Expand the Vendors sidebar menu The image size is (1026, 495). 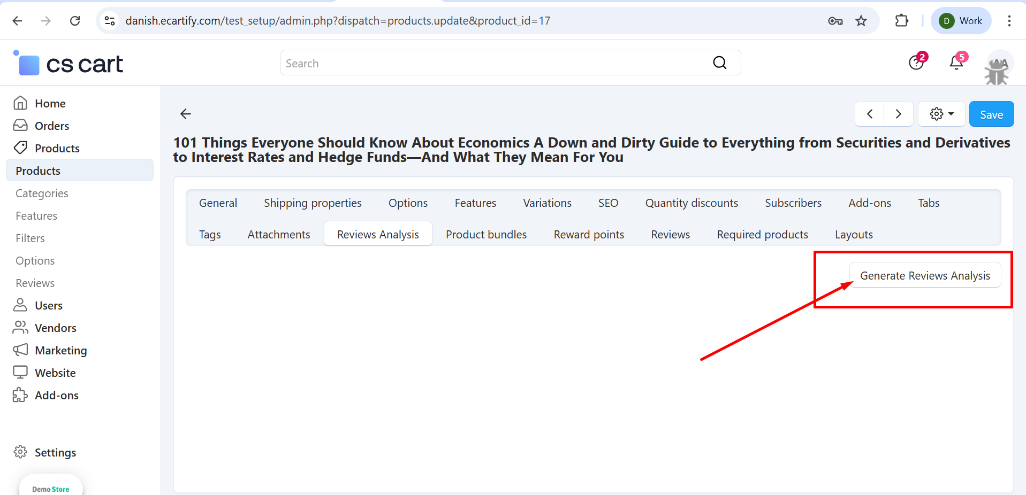(x=55, y=328)
